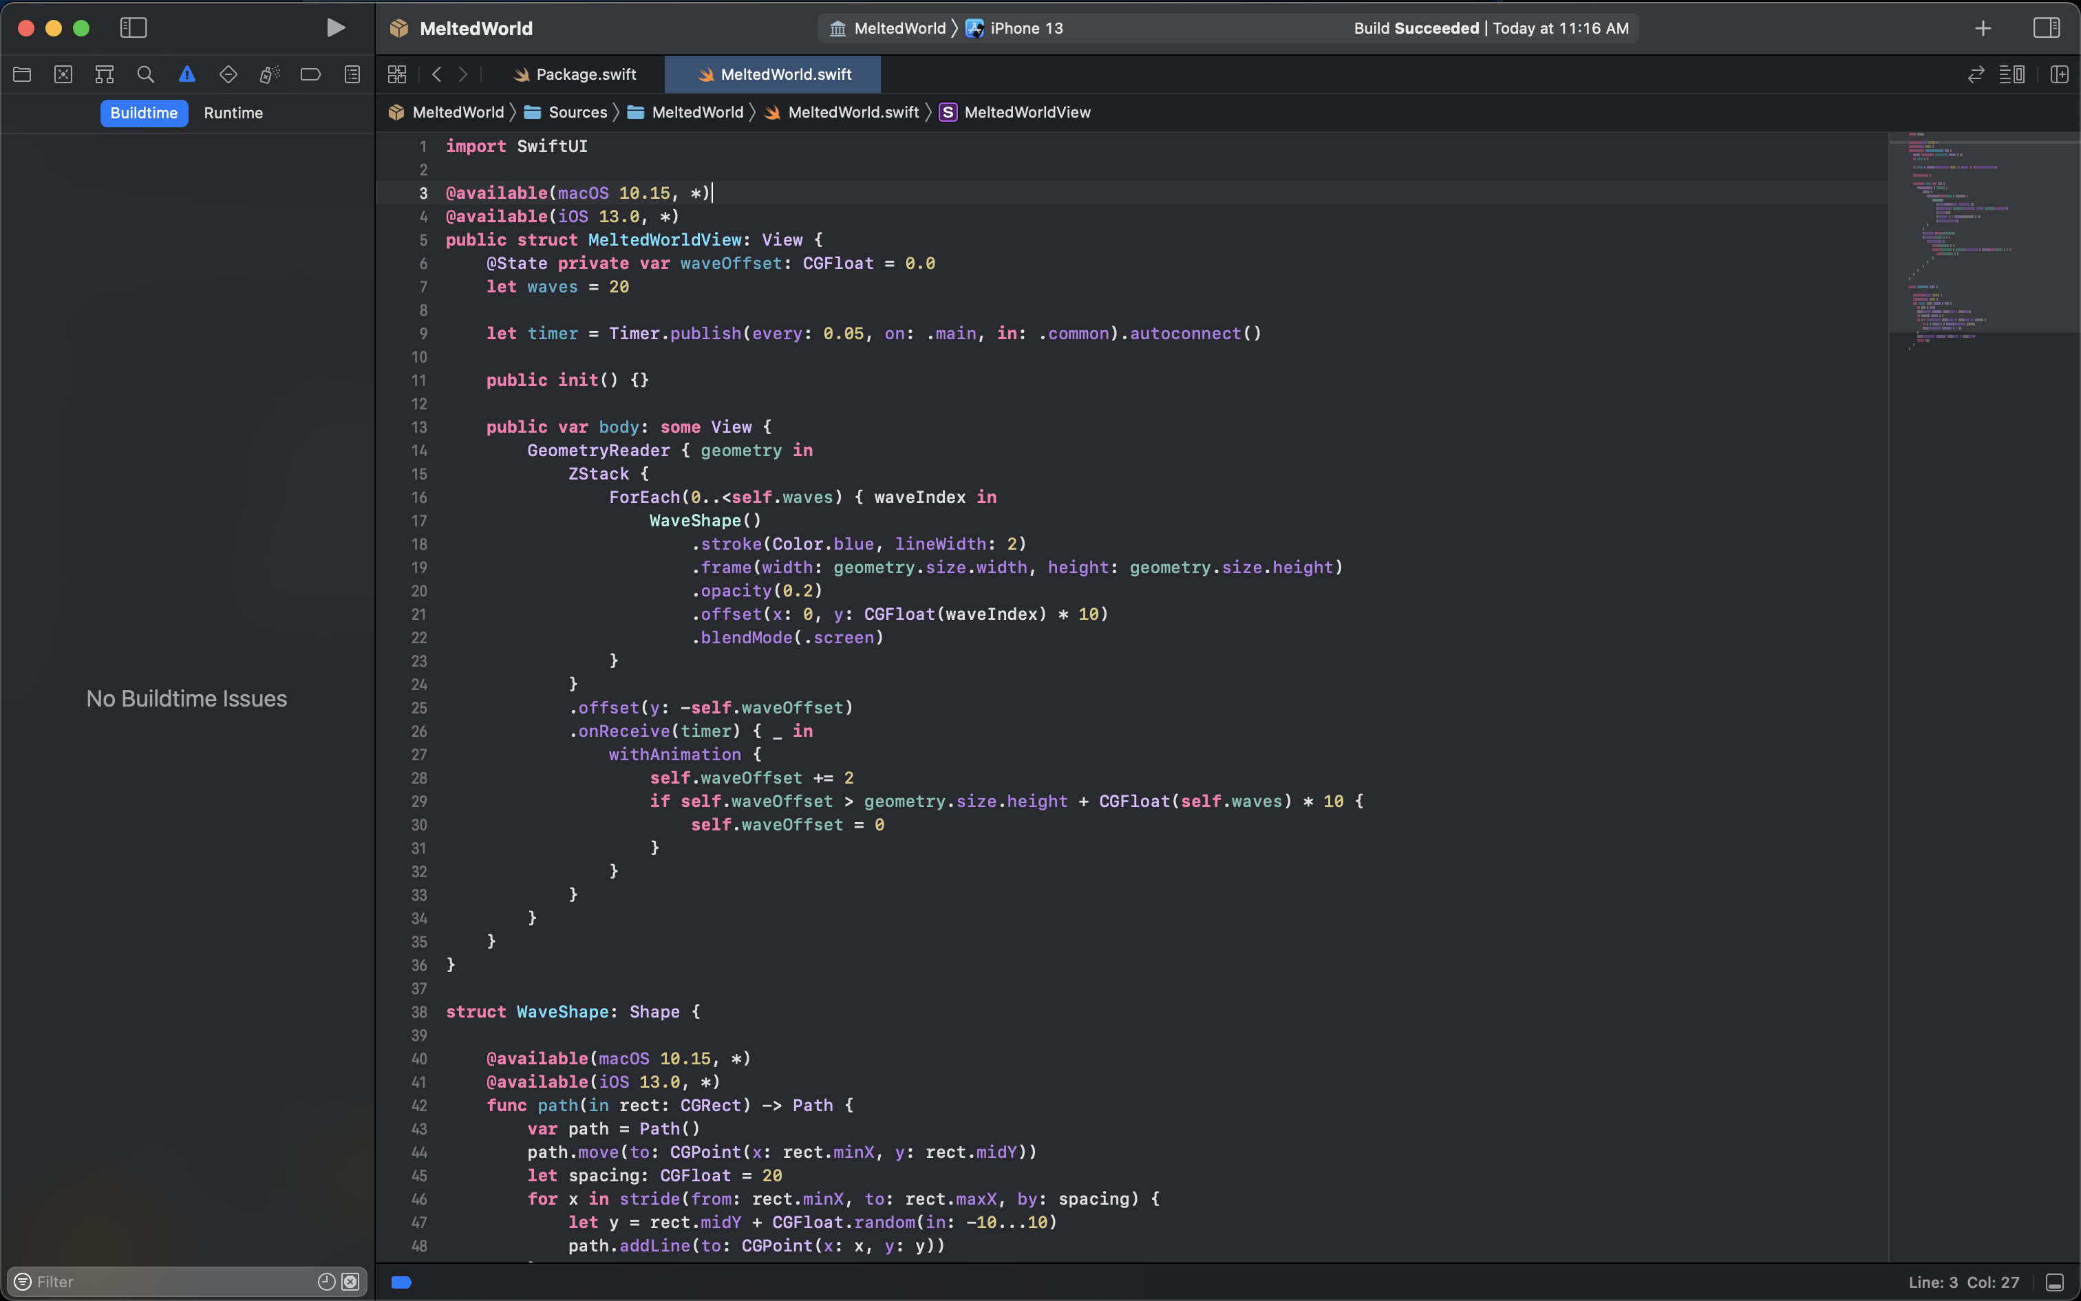Open the Report navigator icon
Viewport: 2081px width, 1301px height.
[352, 74]
